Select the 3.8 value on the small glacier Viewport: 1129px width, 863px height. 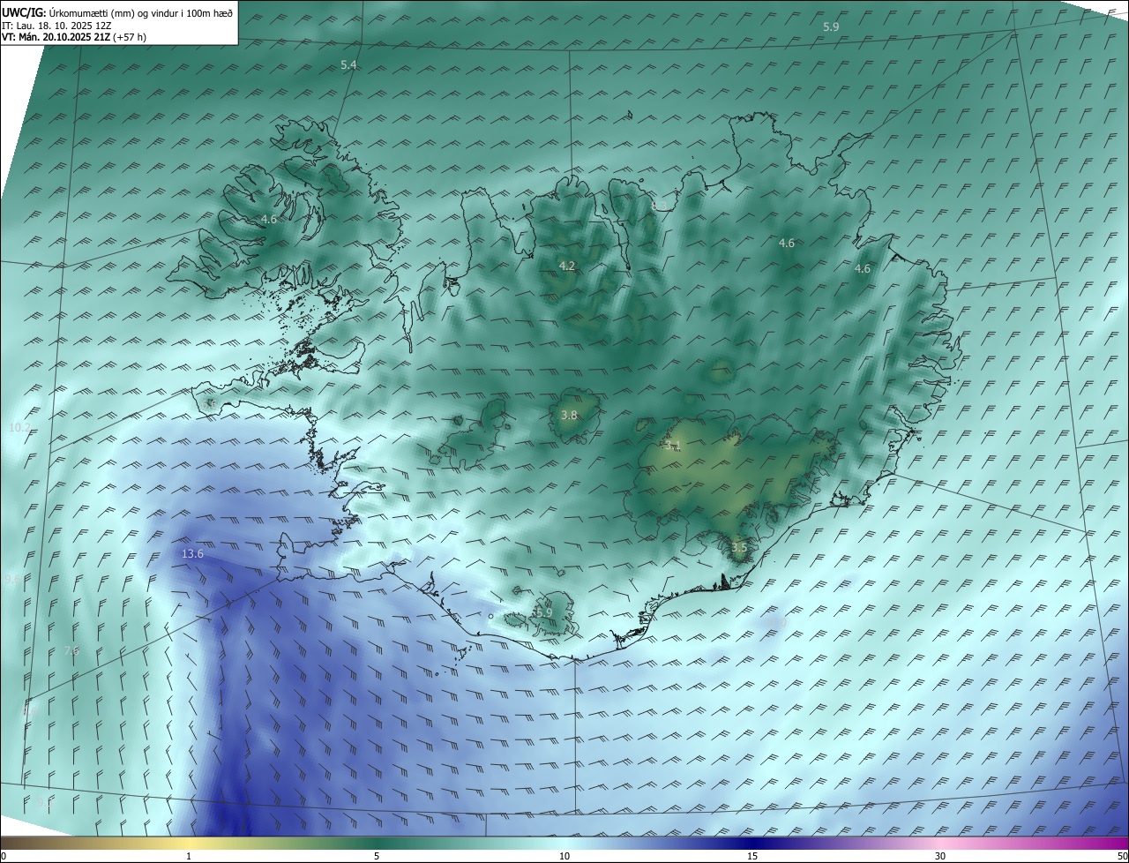click(x=569, y=415)
